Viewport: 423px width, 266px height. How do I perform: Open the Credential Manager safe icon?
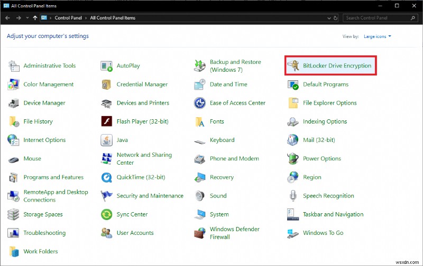[x=106, y=84]
